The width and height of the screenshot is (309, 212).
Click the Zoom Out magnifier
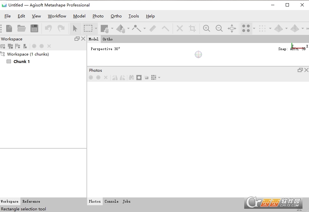(x=219, y=28)
